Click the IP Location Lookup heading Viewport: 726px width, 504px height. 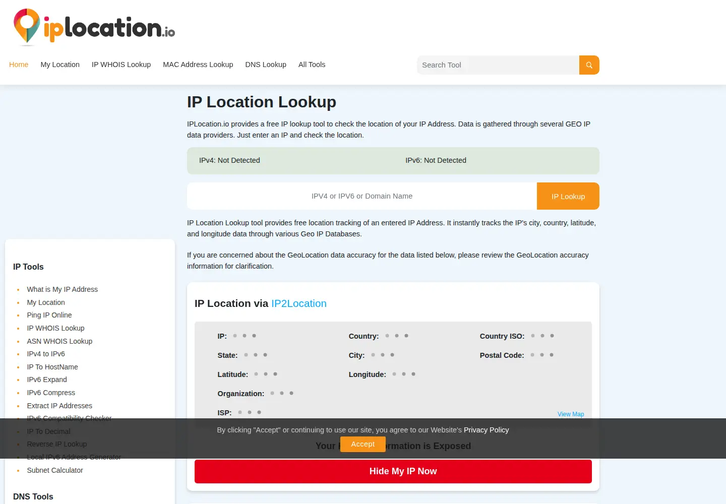[262, 102]
